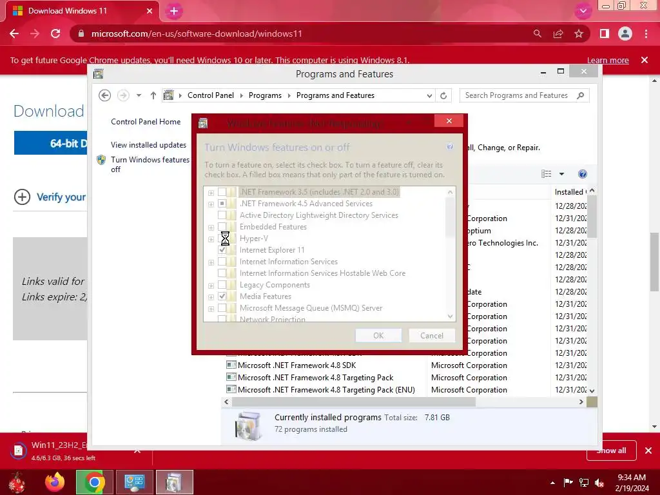Open help icon in Programs and Features
The image size is (660, 495).
click(x=583, y=174)
